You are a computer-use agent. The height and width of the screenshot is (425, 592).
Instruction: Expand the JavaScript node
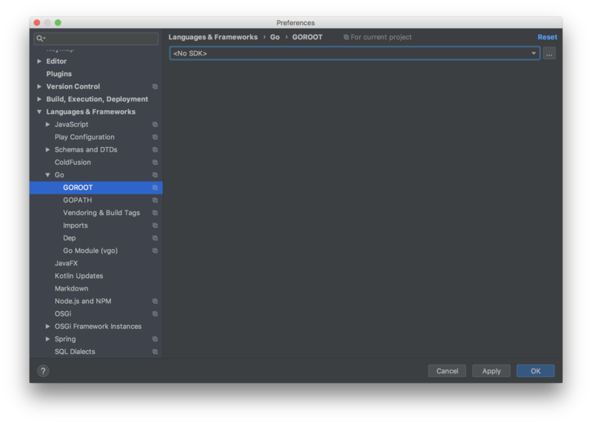[x=47, y=124]
